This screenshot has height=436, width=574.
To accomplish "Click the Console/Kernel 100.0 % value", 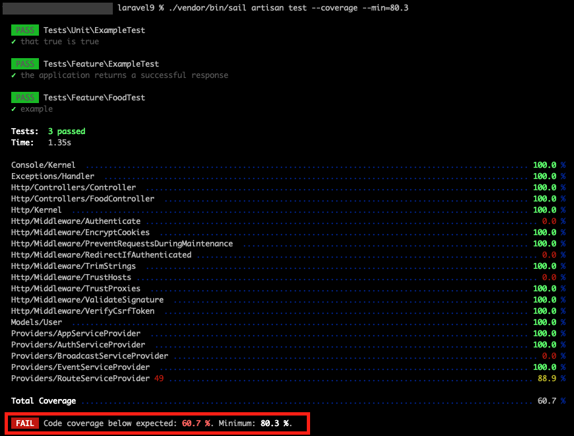I will (x=549, y=165).
